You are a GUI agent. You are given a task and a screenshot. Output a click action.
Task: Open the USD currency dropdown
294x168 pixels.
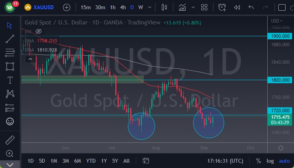tap(276, 21)
